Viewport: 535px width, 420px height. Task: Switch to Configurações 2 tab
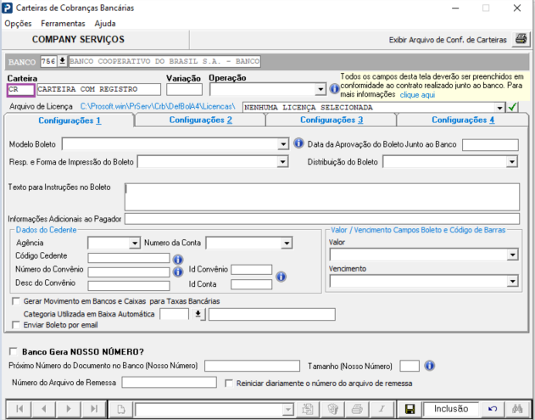[x=201, y=120]
